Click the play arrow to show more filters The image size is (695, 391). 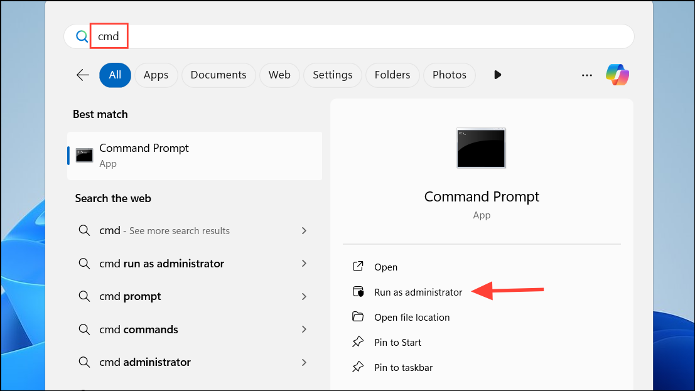click(497, 75)
